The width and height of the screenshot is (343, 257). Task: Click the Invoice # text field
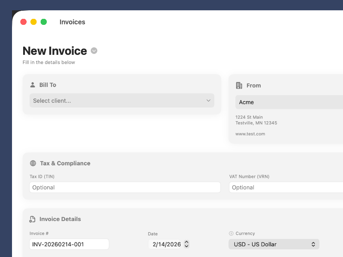[x=69, y=244]
